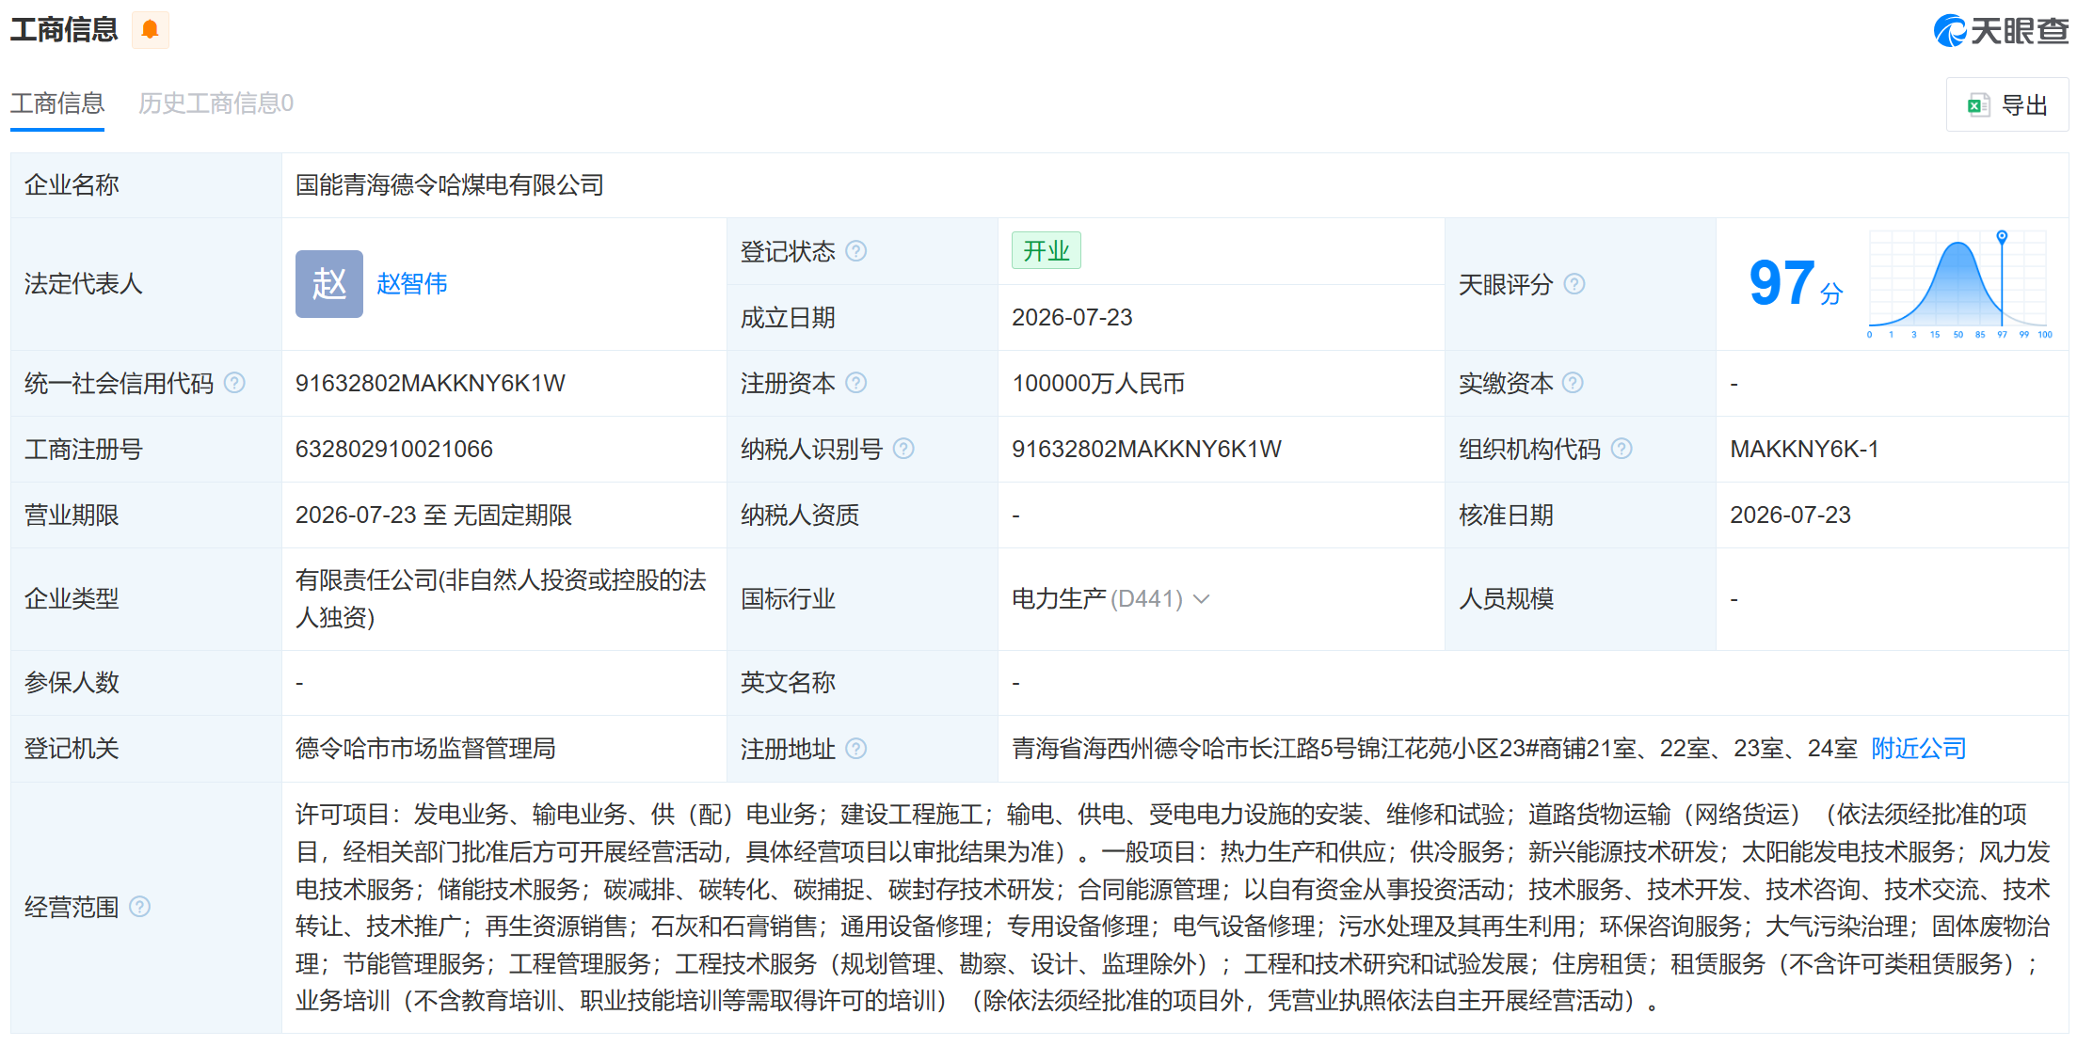This screenshot has width=2093, height=1046.
Task: Select company name 国能青海德令哈煤电有限公司
Action: 450,185
